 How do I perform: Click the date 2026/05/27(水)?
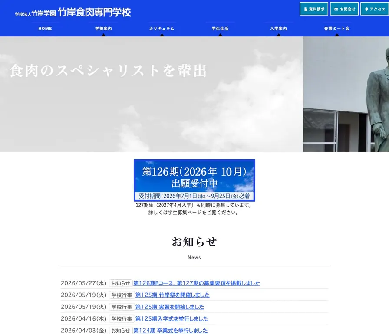[x=84, y=283]
